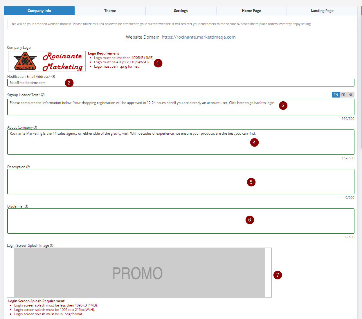Image resolution: width=362 pixels, height=319 pixels.
Task: View help for the Description field
Action: tap(28, 167)
